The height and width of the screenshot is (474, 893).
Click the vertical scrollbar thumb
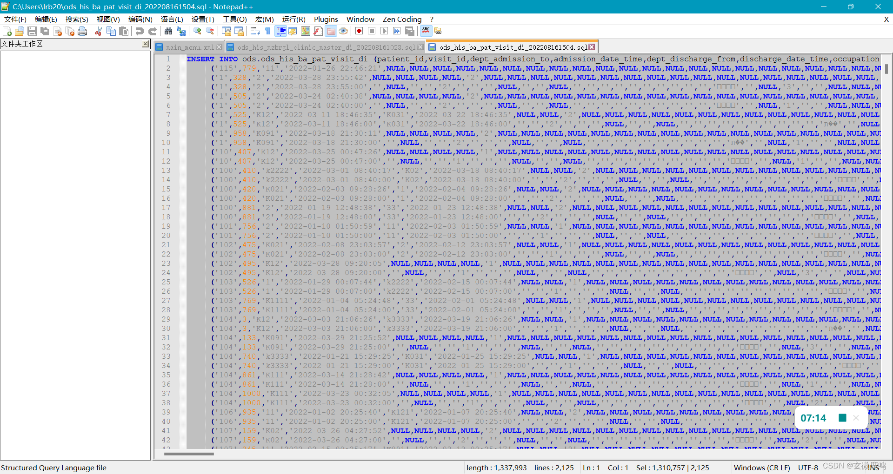pos(886,69)
